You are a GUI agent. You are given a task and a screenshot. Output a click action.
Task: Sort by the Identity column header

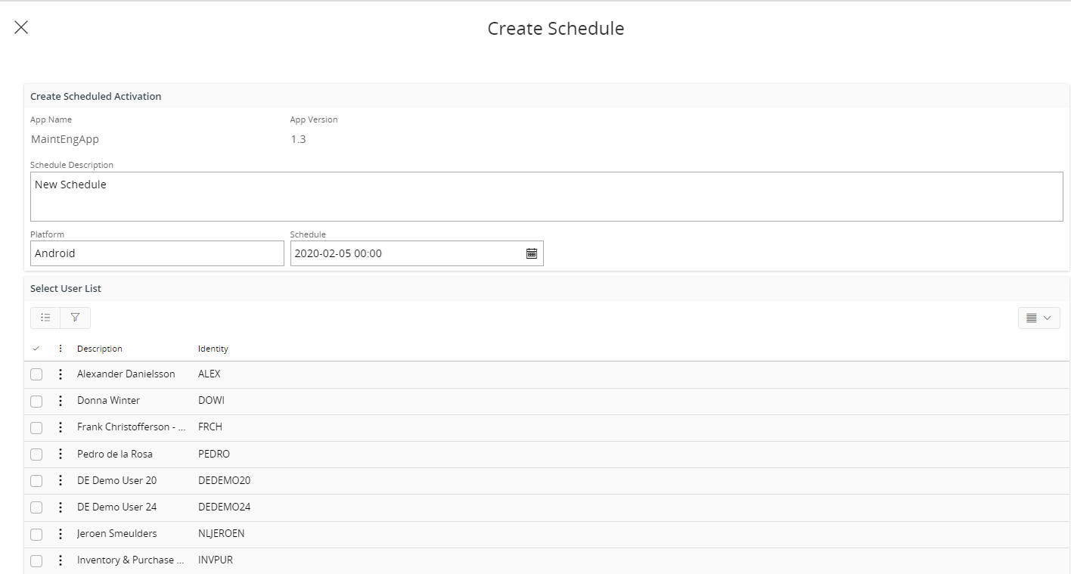point(213,349)
